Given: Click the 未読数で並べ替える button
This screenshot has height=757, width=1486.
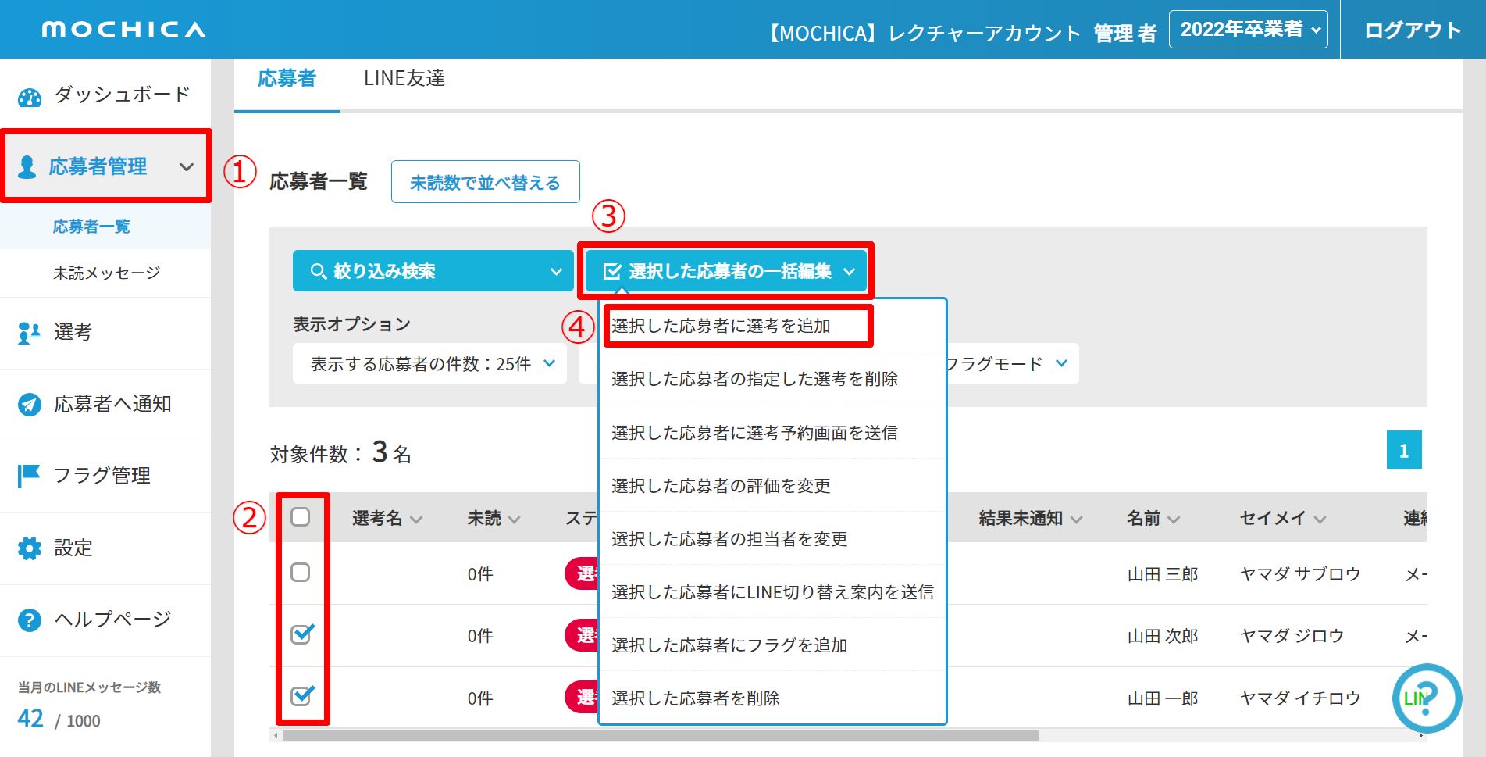Looking at the screenshot, I should [485, 182].
